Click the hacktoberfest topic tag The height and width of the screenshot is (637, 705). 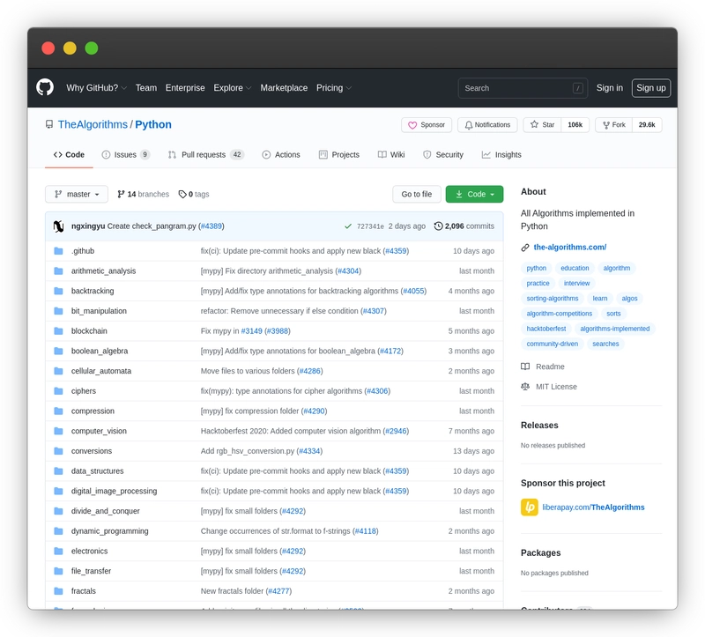tap(545, 329)
